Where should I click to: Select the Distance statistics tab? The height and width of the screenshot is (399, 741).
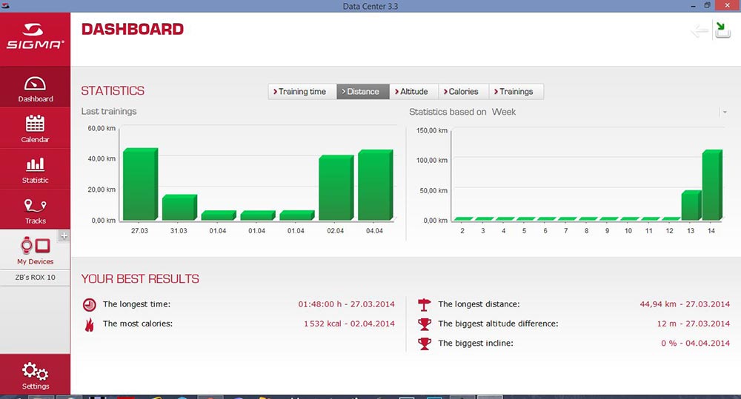[x=363, y=92]
